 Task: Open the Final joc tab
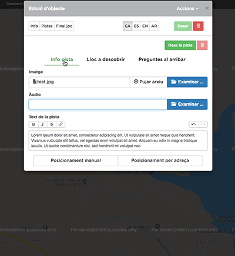64,26
